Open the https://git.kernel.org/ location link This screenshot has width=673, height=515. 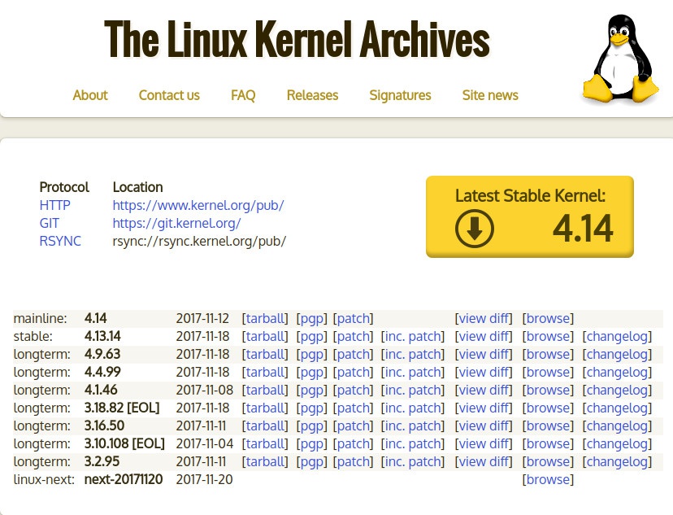(x=176, y=223)
